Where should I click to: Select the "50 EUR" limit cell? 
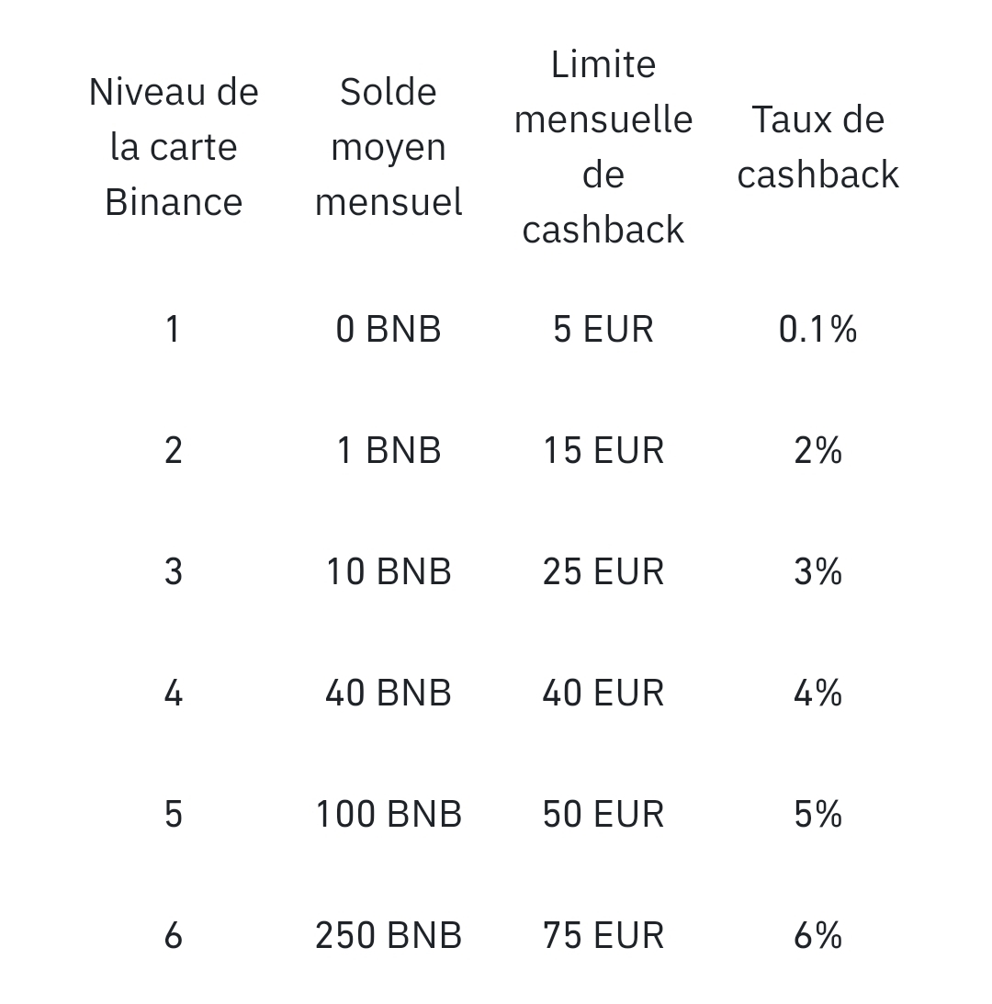click(x=603, y=814)
